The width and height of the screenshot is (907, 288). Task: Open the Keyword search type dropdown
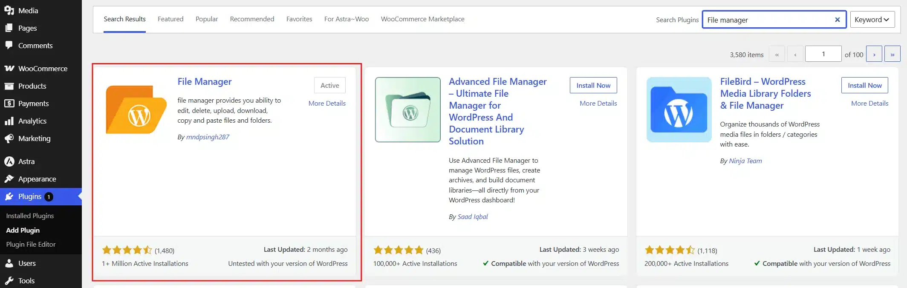(872, 20)
